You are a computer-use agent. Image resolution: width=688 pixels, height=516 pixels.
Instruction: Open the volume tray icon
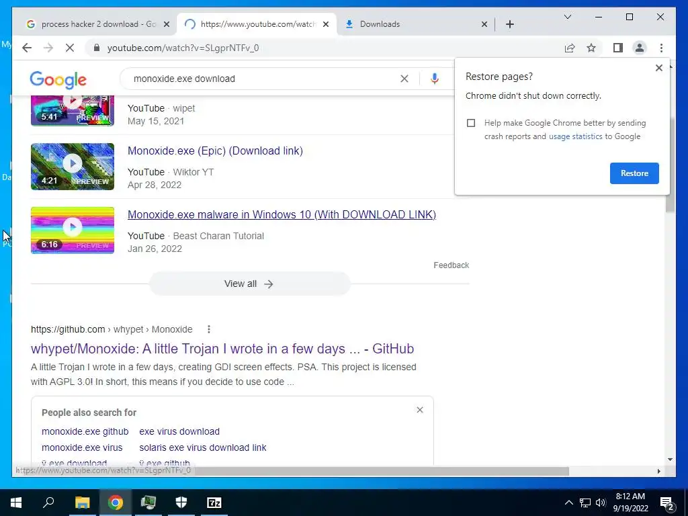[601, 503]
